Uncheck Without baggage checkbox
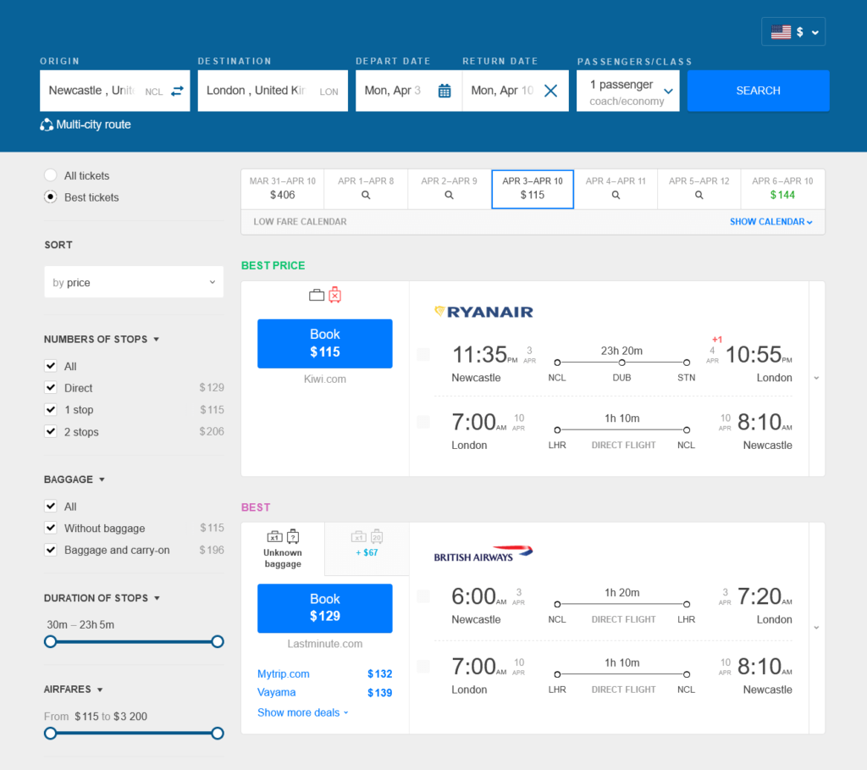Image resolution: width=867 pixels, height=770 pixels. (x=51, y=528)
